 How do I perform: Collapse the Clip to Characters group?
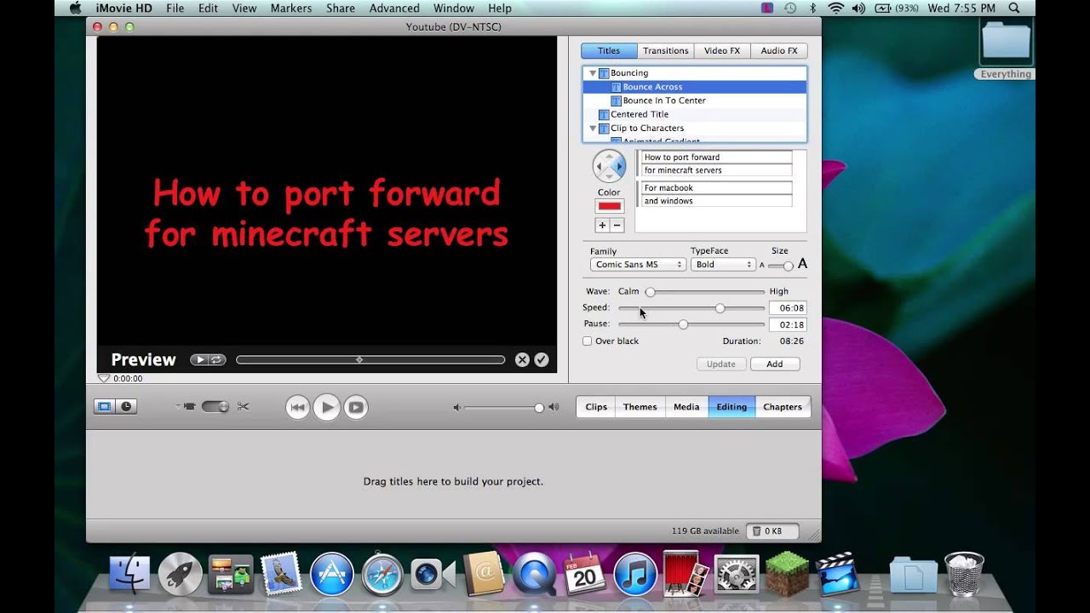coord(593,129)
